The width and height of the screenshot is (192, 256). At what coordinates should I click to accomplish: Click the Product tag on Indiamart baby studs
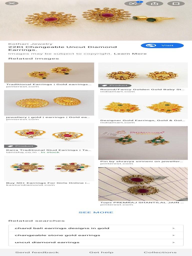coord(115,85)
